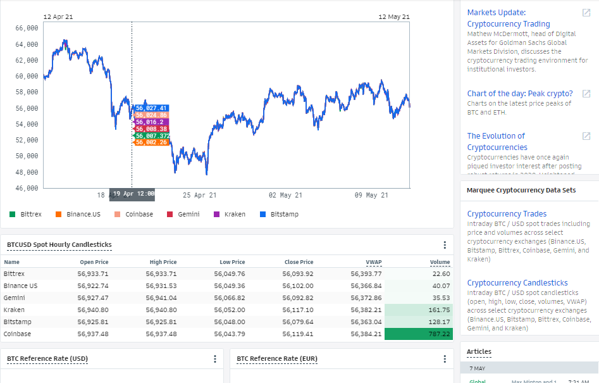Open the Cryptocurrency Candlesticks data set link
The image size is (599, 383).
(x=517, y=283)
